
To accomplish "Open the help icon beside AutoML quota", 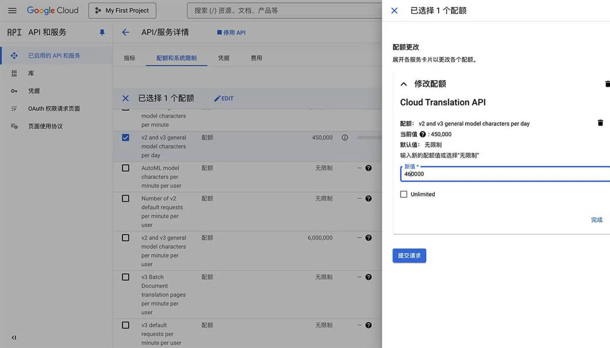I will coord(368,168).
